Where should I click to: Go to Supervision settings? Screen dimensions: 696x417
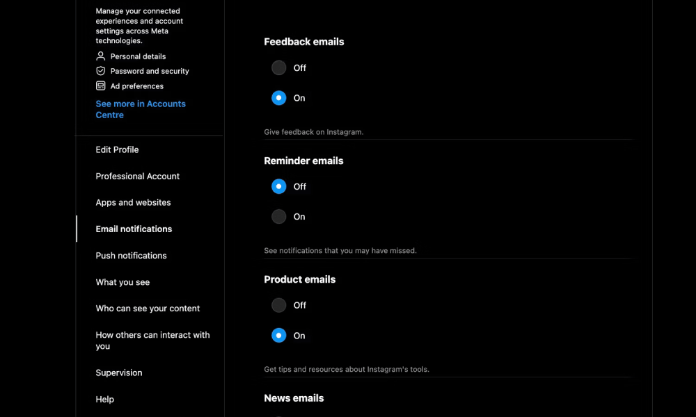coord(119,373)
